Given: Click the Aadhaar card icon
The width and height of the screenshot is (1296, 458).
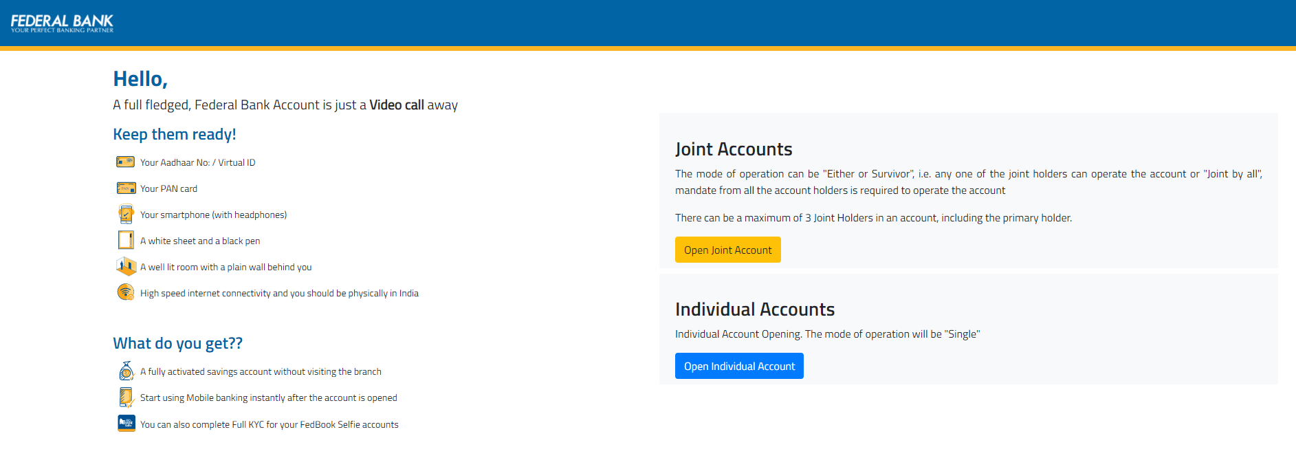Looking at the screenshot, I should (x=125, y=162).
